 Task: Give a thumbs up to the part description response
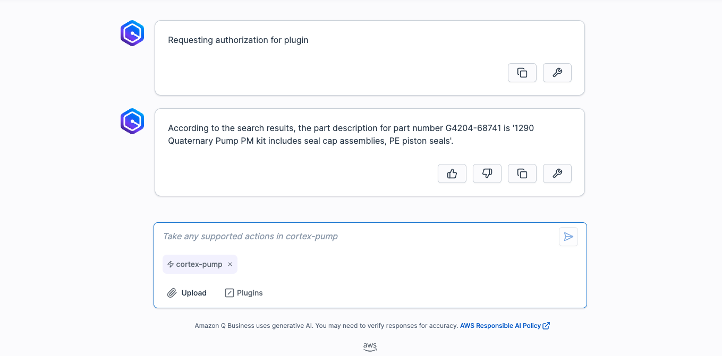click(x=452, y=173)
